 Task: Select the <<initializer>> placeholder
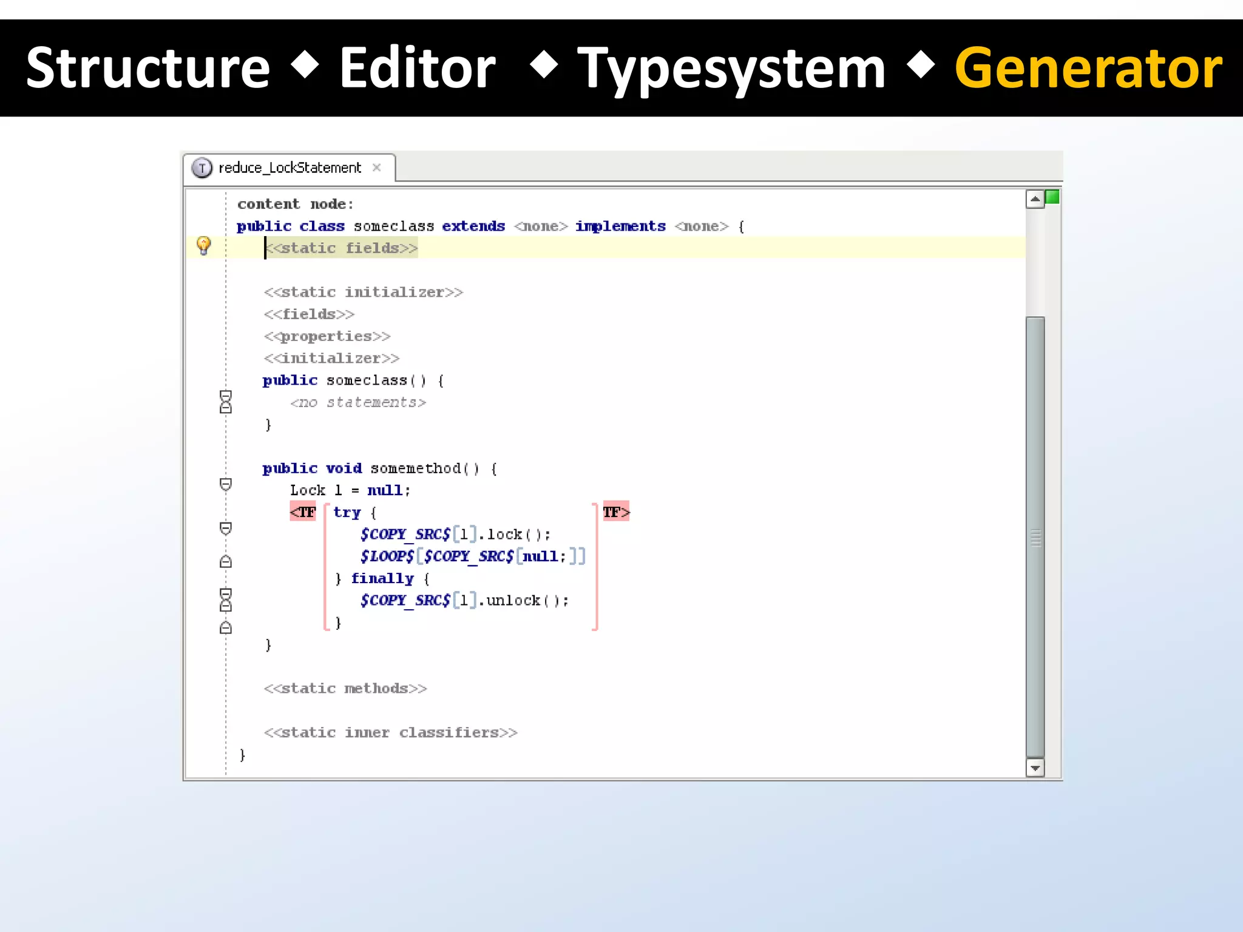(331, 358)
